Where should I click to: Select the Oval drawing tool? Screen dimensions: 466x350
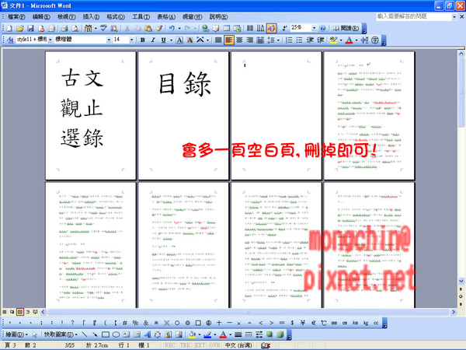pos(116,334)
